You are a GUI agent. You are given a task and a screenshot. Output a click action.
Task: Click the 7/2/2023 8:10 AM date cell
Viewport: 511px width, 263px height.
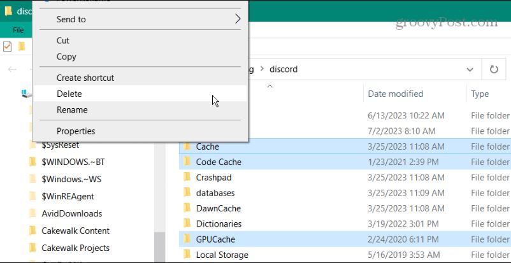tap(401, 131)
